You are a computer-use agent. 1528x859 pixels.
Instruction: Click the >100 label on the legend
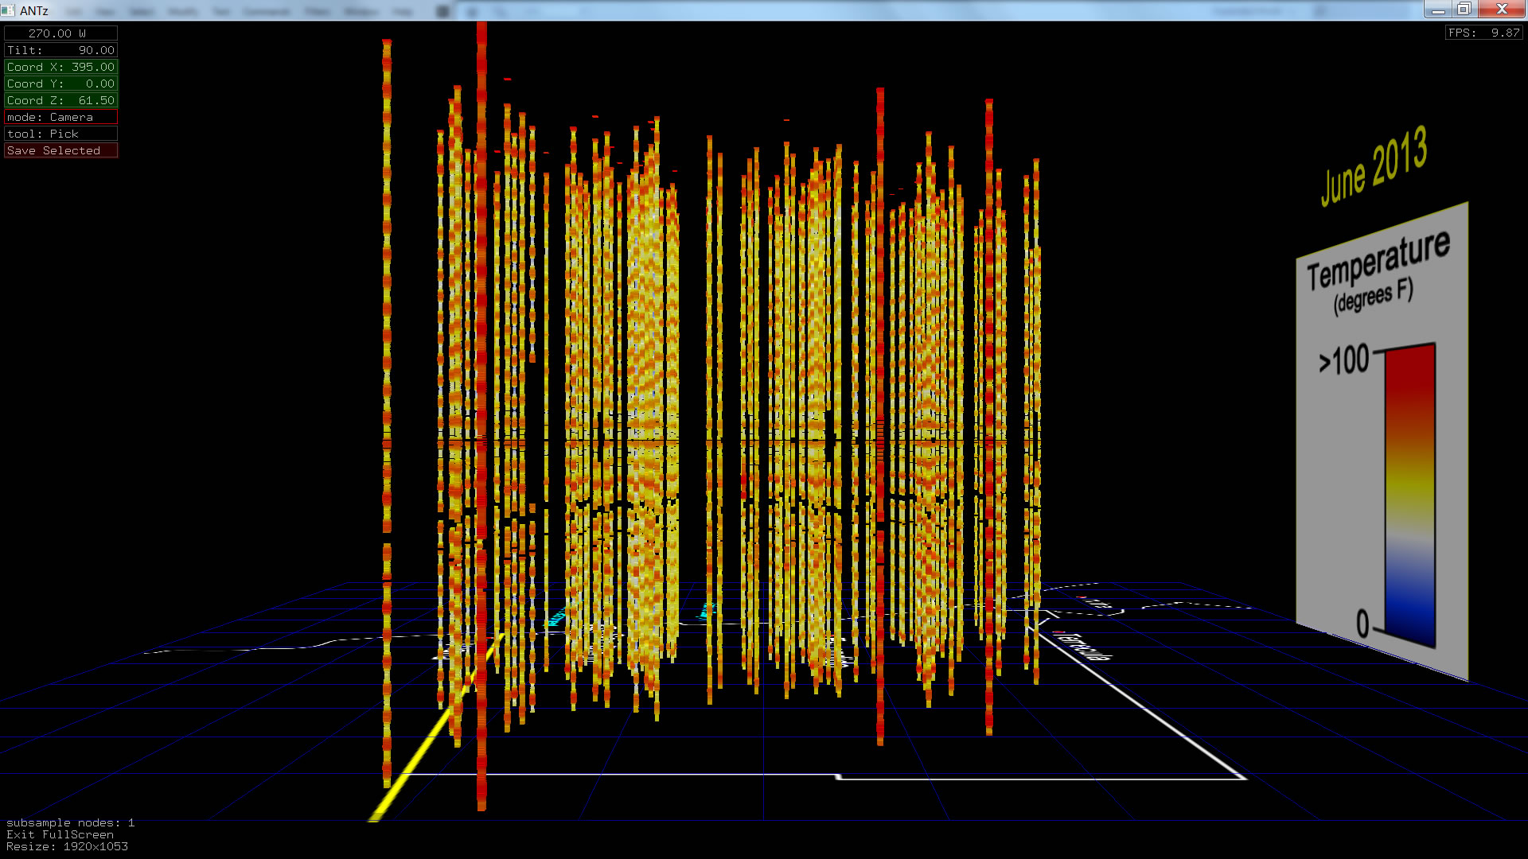tap(1343, 360)
